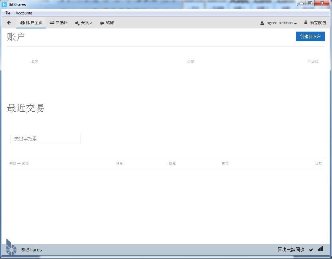Click the checkmark sync icon in footer
This screenshot has height=259, width=332.
(x=311, y=250)
